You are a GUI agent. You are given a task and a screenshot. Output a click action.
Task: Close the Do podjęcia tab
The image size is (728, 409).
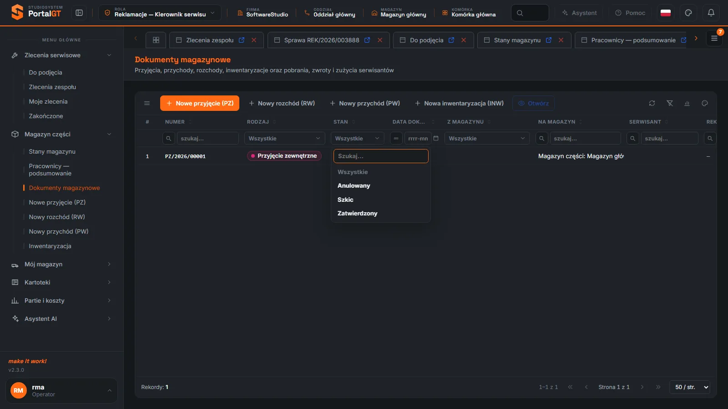click(464, 40)
